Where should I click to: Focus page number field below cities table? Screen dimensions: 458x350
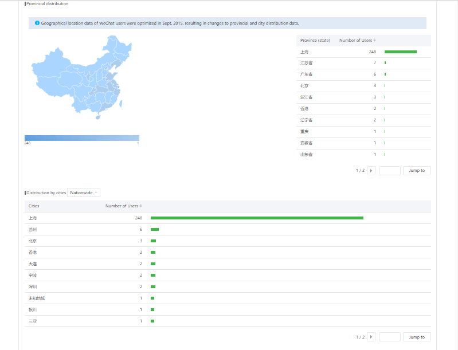389,337
